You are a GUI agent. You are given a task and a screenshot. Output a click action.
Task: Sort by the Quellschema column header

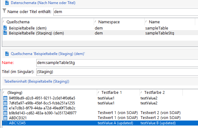click(x=19, y=22)
